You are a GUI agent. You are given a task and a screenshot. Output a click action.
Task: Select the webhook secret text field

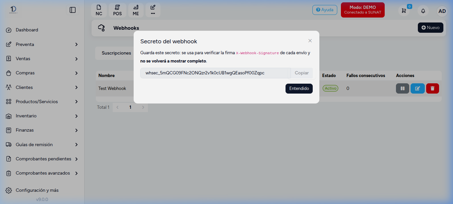click(x=216, y=73)
